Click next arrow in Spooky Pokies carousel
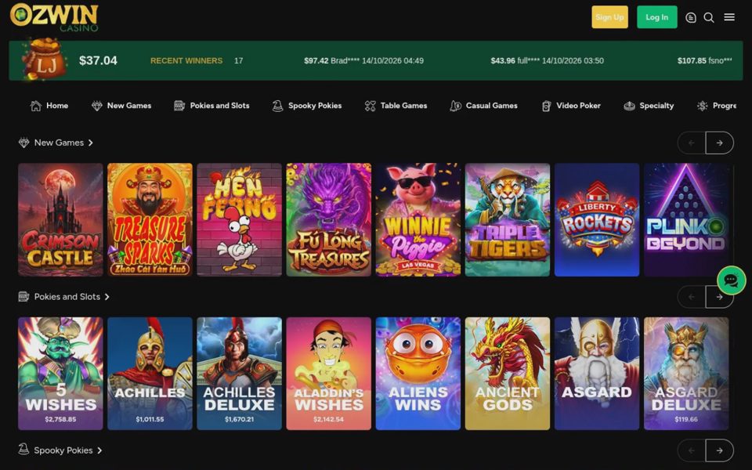The height and width of the screenshot is (470, 752). pos(719,450)
